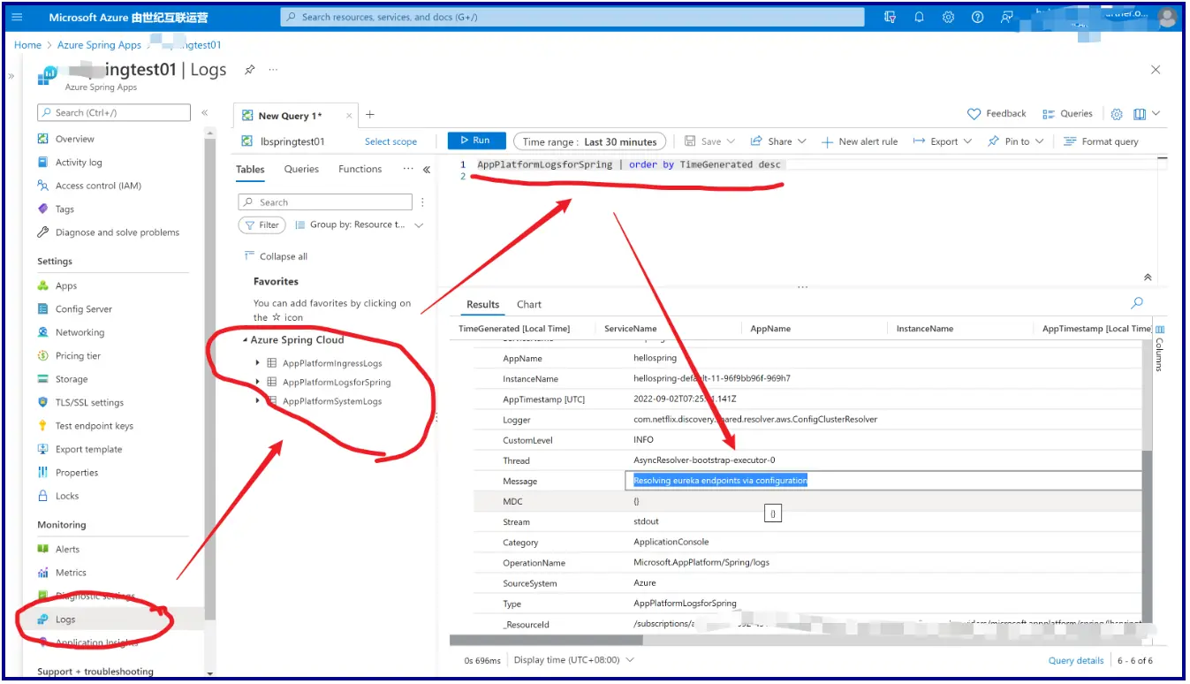Screen dimensions: 1190x684
Task: Open Cloud Shell icon in top bar
Action: click(890, 17)
